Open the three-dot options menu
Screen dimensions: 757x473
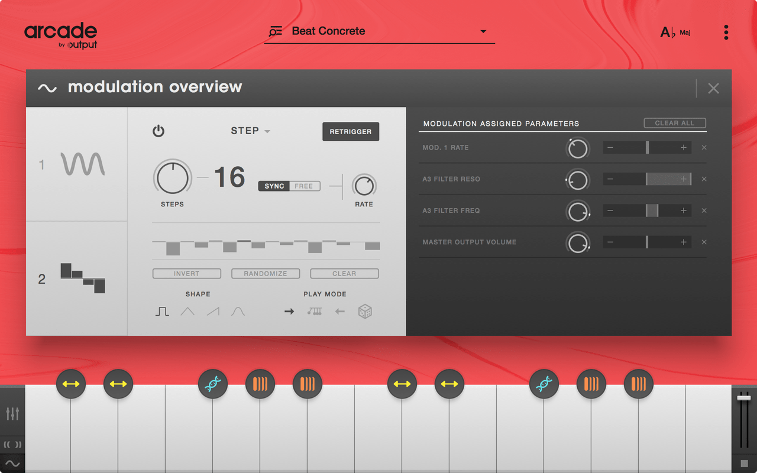coord(726,32)
